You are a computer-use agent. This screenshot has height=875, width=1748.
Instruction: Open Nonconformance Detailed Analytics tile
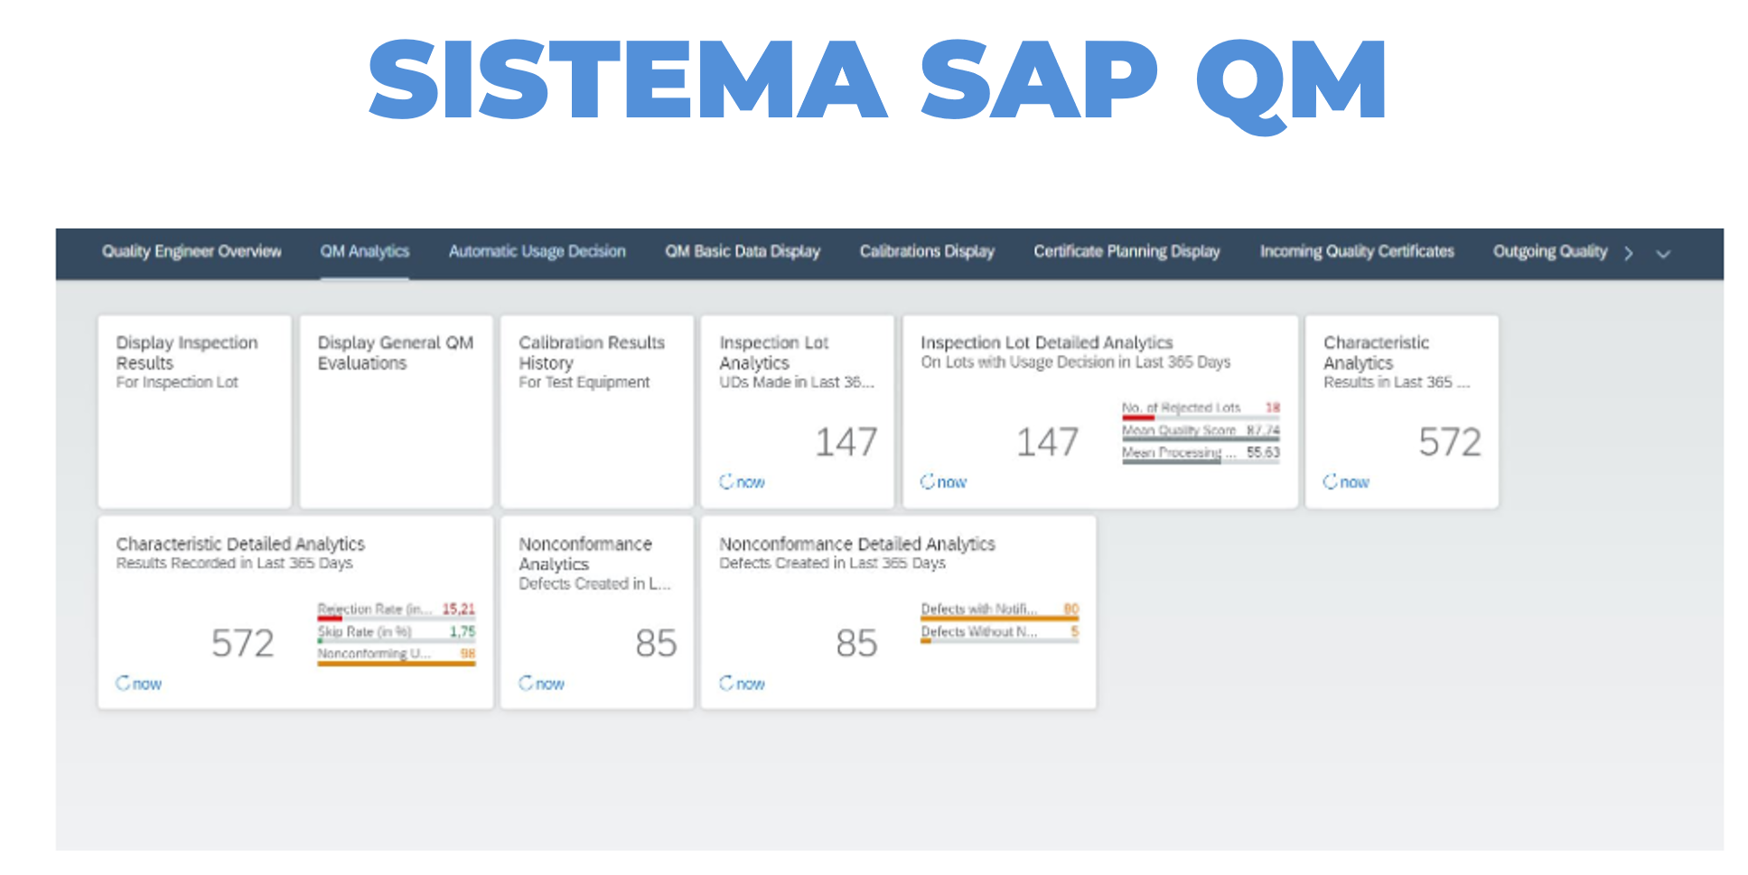(899, 612)
